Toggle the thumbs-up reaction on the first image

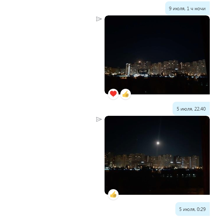126,94
